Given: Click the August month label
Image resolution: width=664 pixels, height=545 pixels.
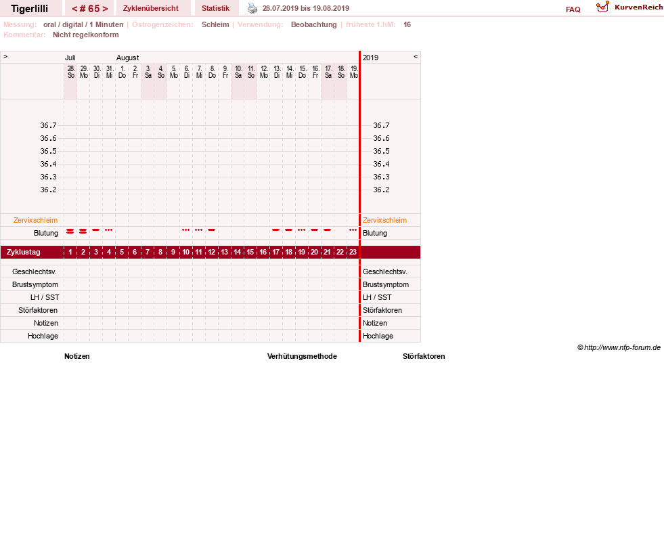Looking at the screenshot, I should pos(127,58).
